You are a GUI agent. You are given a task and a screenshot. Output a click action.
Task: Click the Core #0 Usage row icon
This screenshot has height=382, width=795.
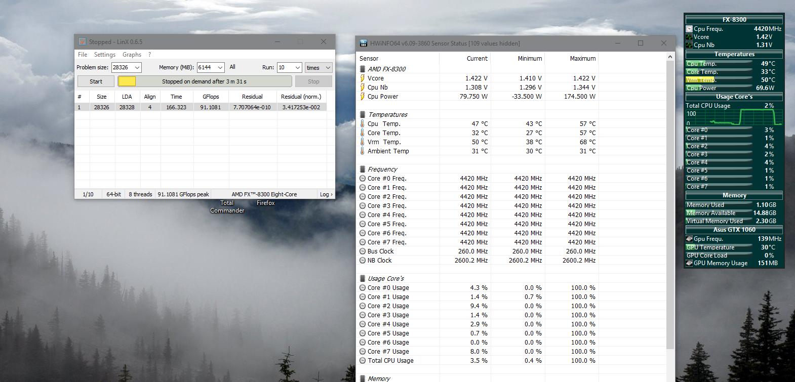363,288
